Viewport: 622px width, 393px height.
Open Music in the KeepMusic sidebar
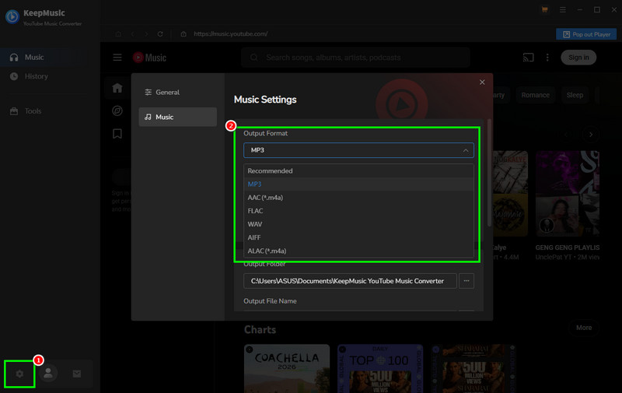50,57
